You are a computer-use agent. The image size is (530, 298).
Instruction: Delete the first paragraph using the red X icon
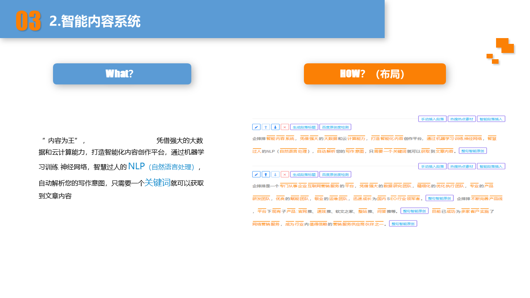pos(284,127)
